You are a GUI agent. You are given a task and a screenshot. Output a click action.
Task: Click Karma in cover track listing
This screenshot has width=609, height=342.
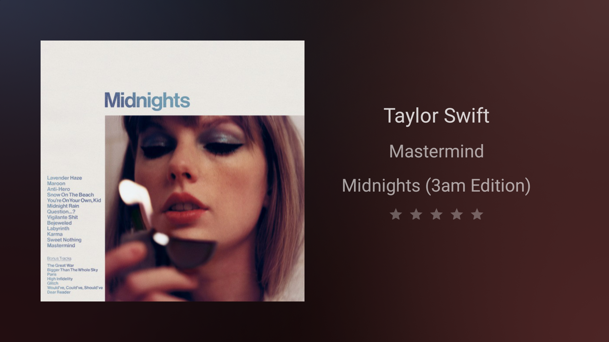click(x=55, y=234)
